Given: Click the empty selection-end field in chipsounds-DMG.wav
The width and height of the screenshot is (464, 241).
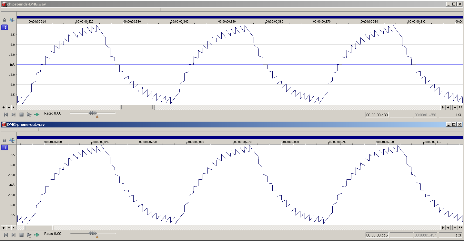Looking at the screenshot, I should point(401,115).
